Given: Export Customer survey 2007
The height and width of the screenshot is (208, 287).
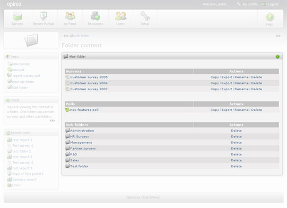Looking at the screenshot, I should coord(227,89).
